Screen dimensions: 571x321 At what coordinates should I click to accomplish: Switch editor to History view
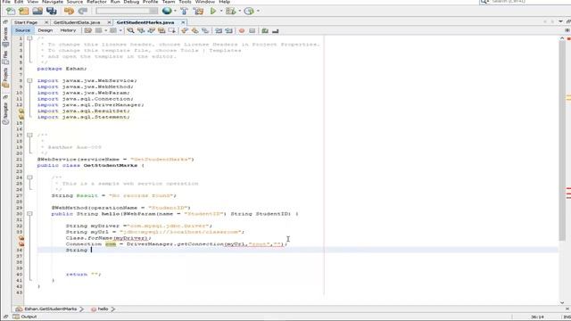tap(68, 30)
